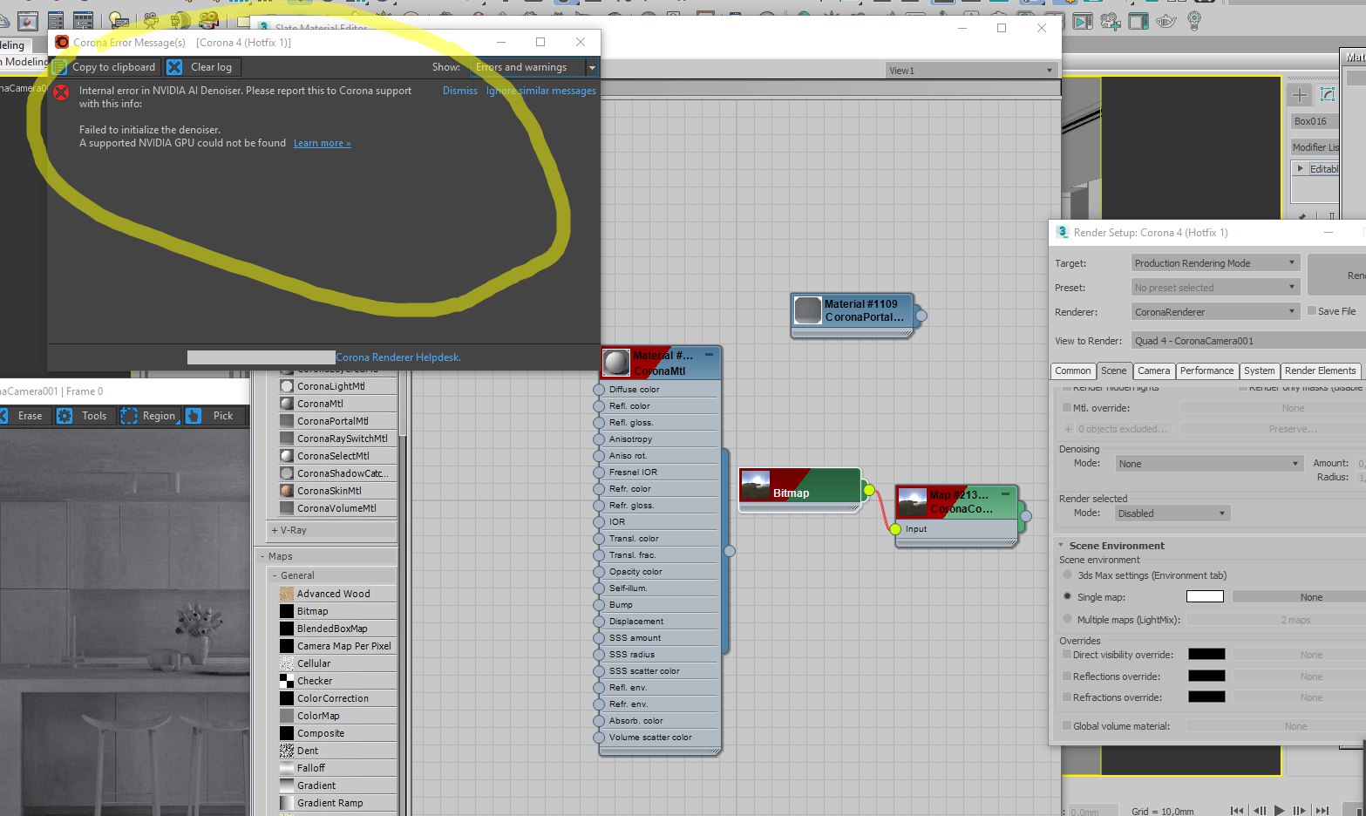Viewport: 1366px width, 816px height.
Task: Click Ignore similar messages link
Action: click(x=540, y=91)
